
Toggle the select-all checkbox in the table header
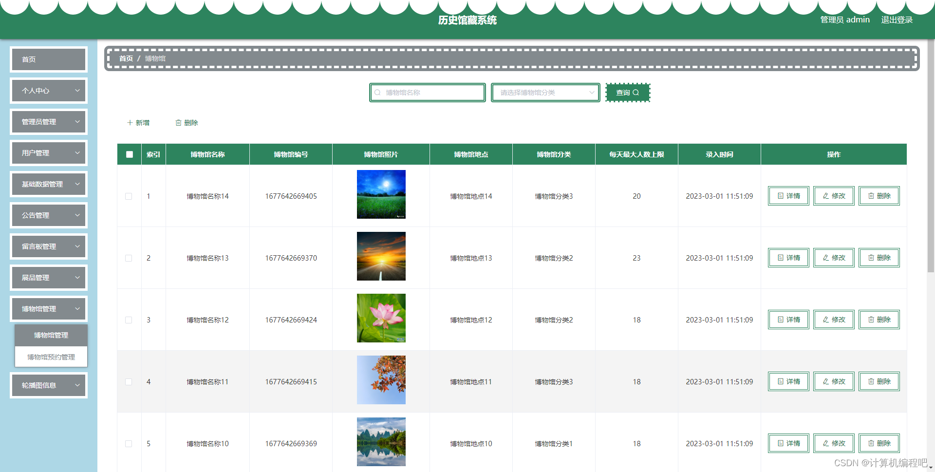[129, 154]
